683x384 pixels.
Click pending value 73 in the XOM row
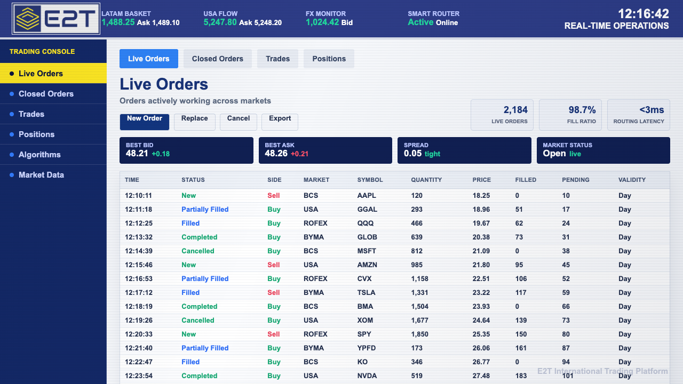tap(566, 321)
